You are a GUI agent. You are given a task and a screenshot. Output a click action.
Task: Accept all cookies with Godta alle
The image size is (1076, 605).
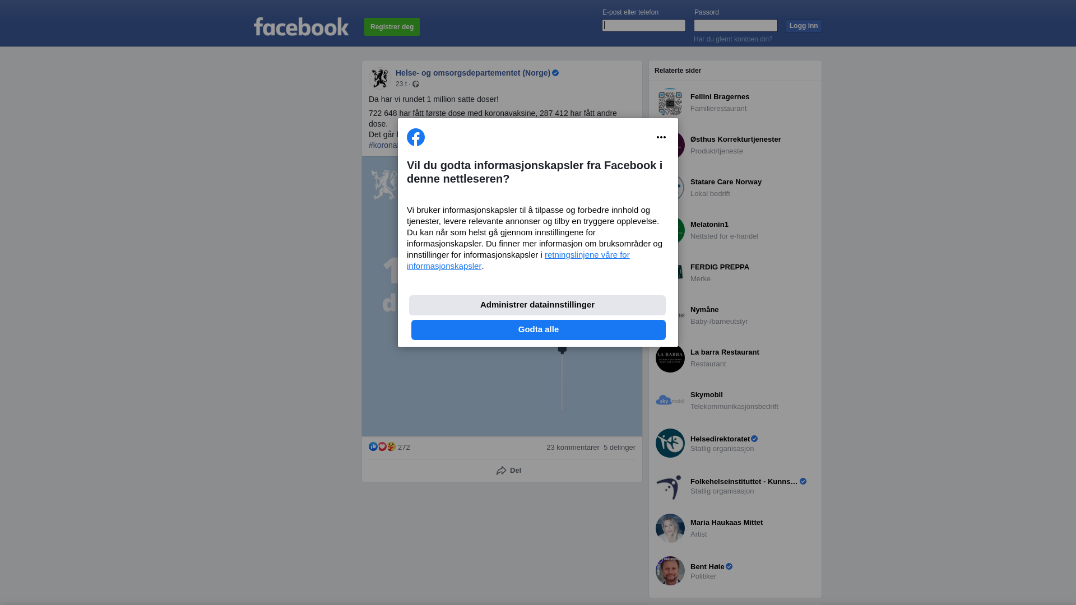coord(539,330)
